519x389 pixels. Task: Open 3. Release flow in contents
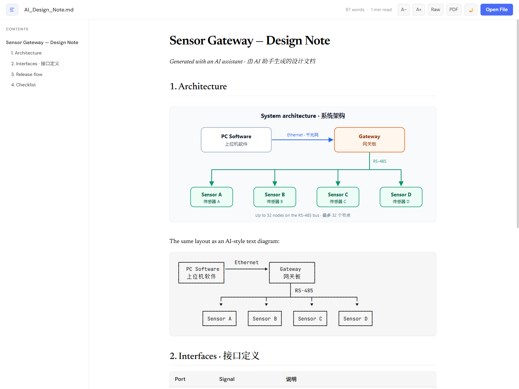(27, 74)
